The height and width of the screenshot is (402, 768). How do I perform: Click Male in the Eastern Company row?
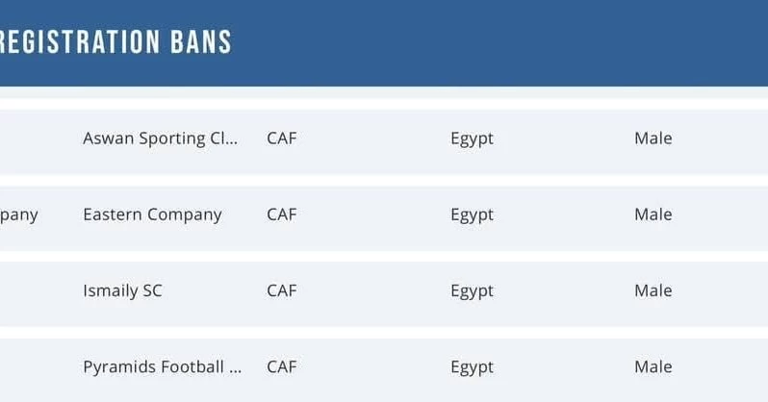[x=653, y=214]
